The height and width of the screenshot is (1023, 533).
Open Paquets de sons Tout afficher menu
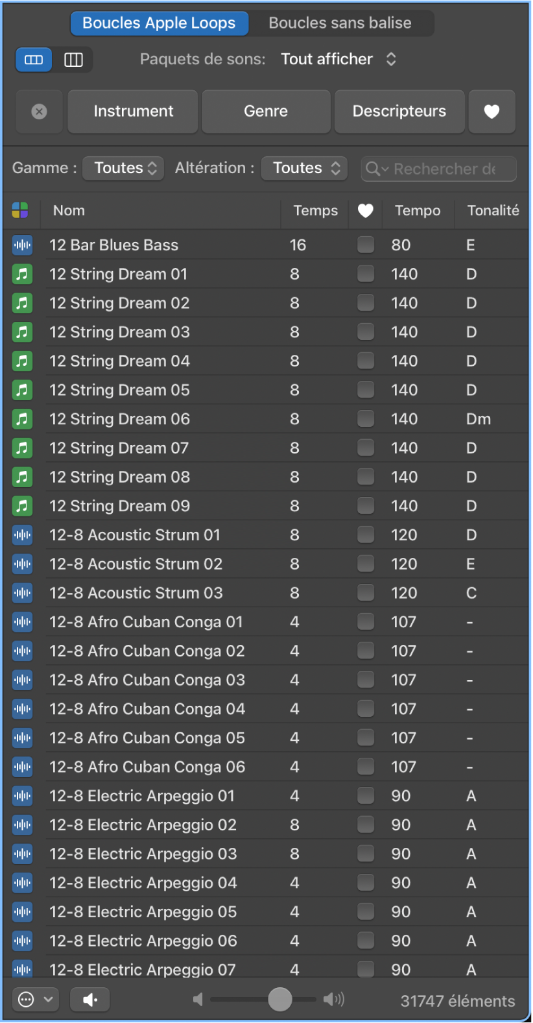(338, 59)
